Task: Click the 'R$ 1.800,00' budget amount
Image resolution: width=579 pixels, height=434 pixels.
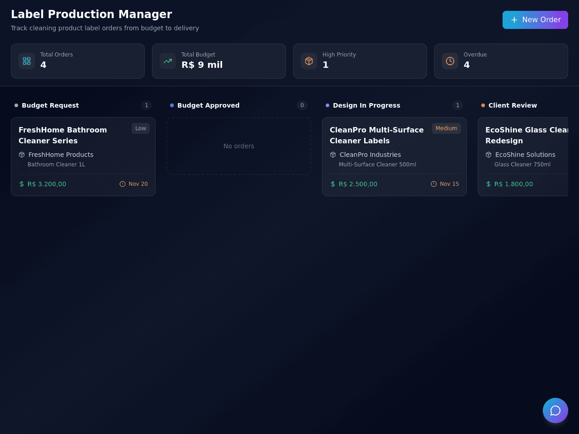Action: 514,184
